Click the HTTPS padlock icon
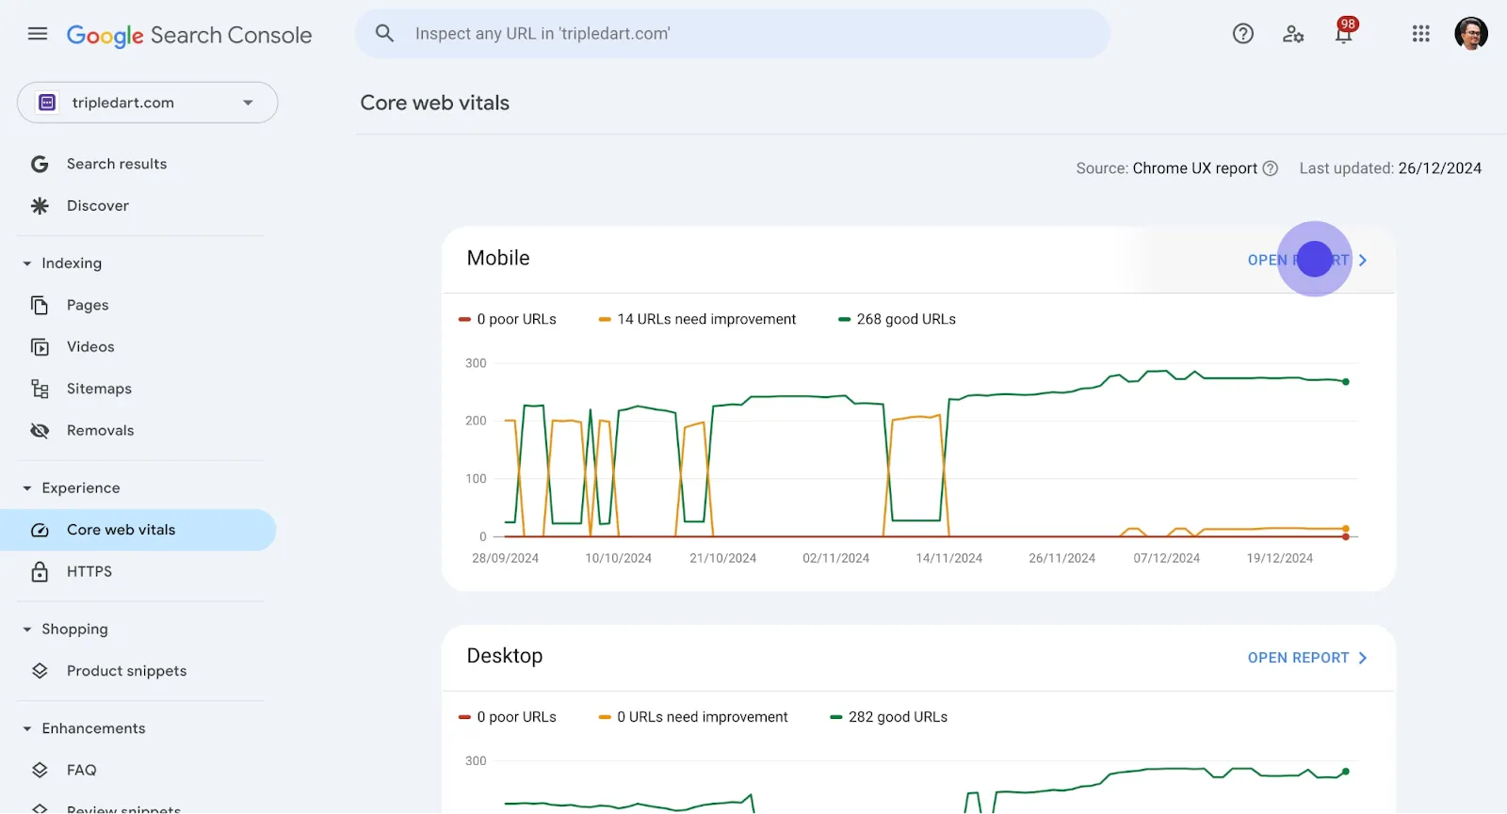 [40, 572]
